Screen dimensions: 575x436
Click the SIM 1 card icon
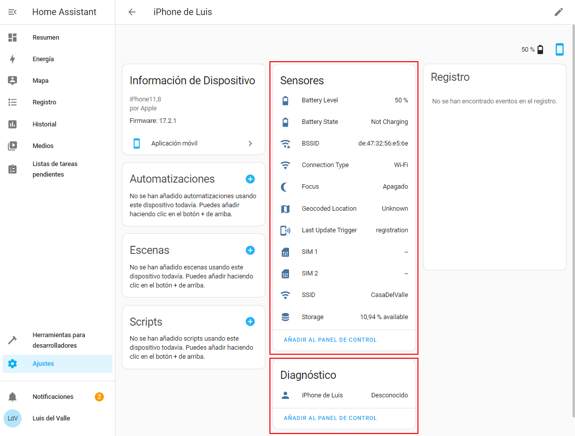[x=285, y=252]
